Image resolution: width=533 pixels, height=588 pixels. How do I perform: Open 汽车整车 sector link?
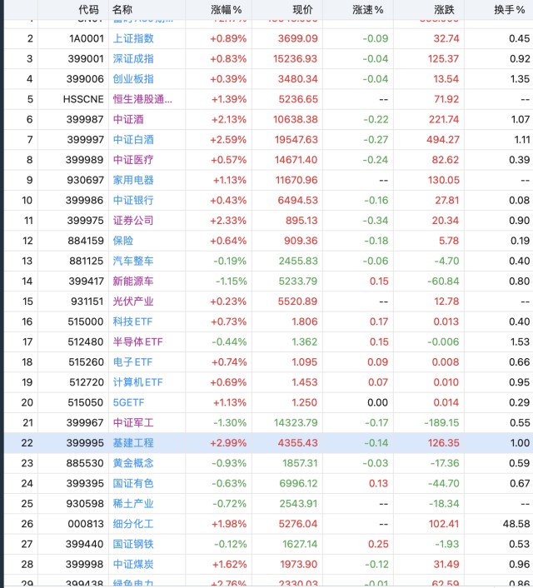tap(133, 261)
